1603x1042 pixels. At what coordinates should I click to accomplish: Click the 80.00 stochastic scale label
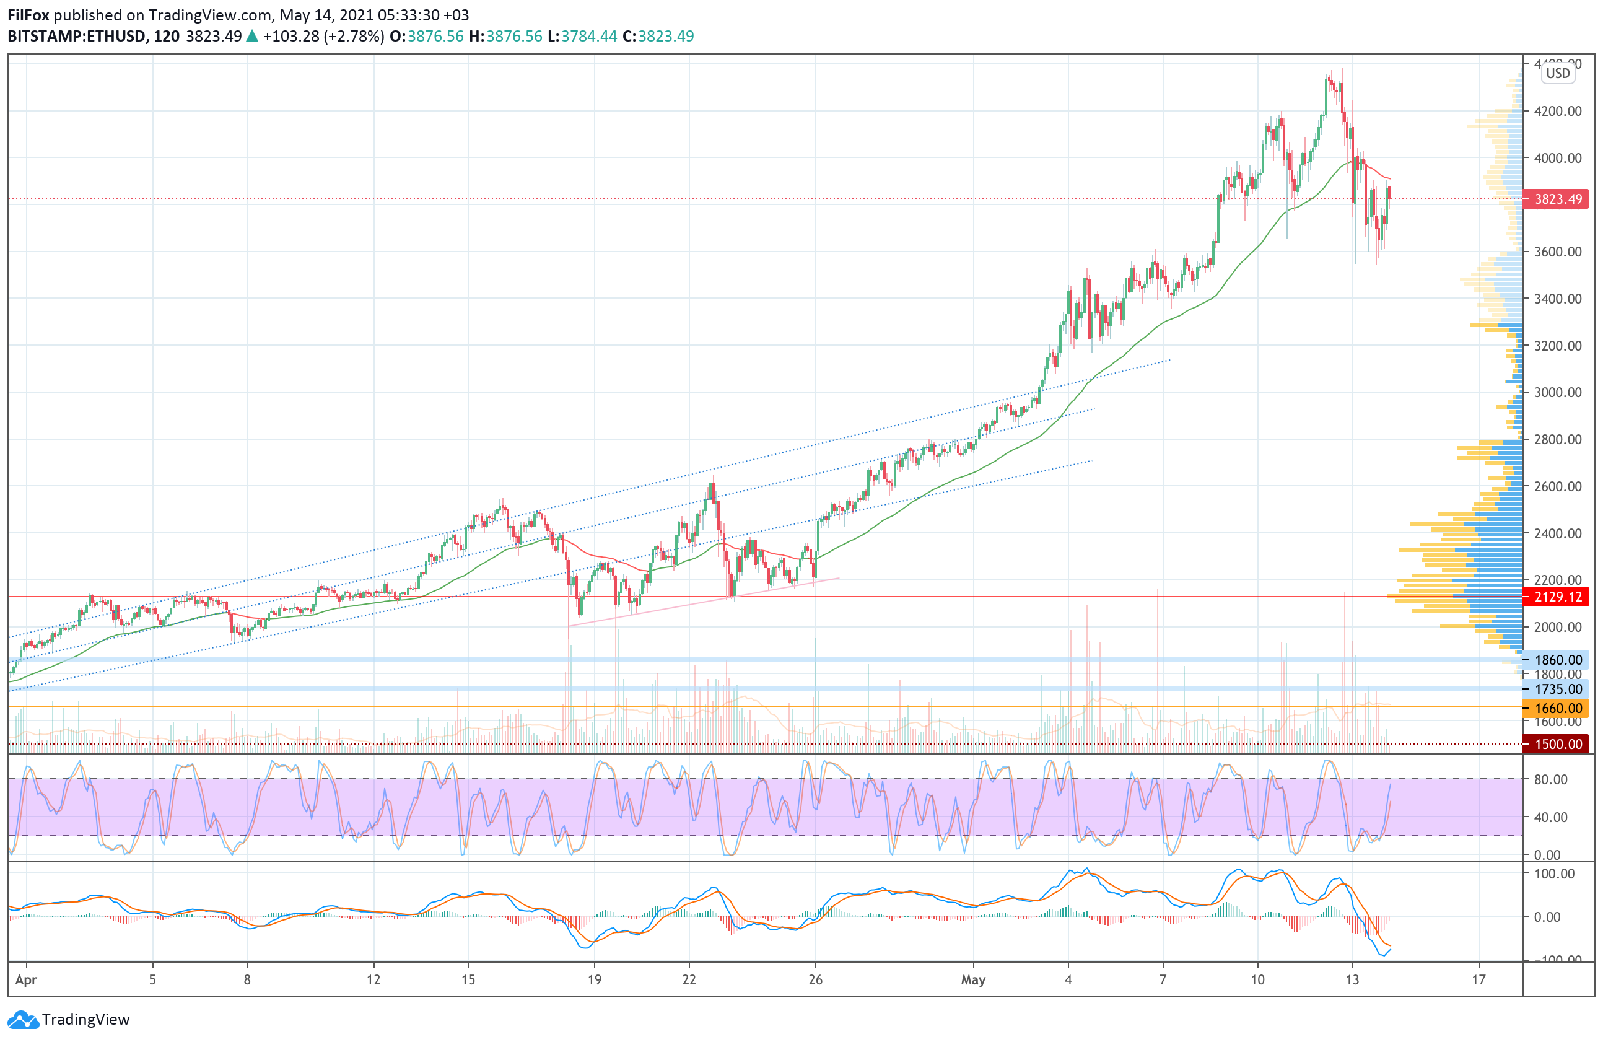click(x=1550, y=779)
